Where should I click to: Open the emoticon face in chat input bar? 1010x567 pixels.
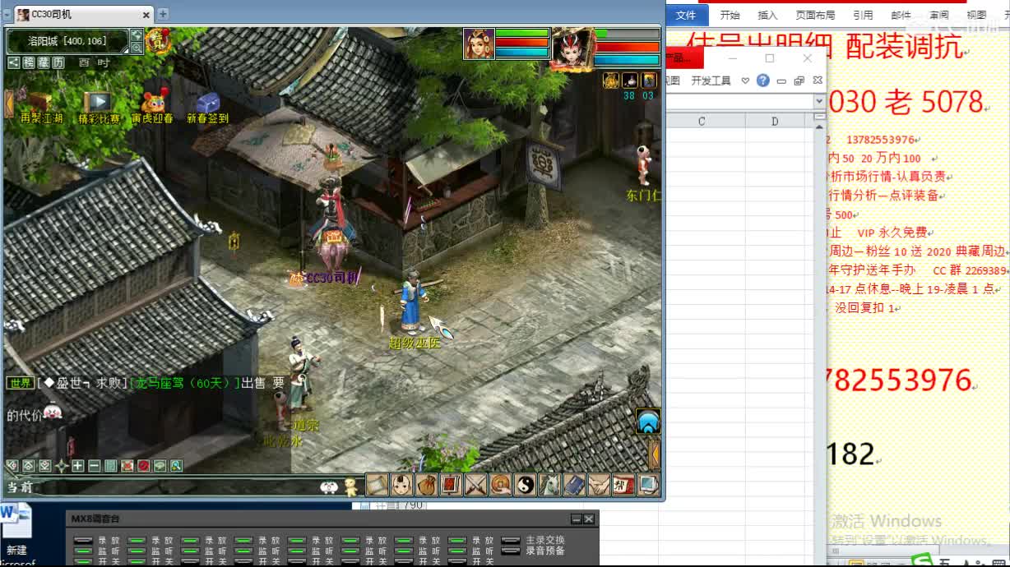click(329, 486)
